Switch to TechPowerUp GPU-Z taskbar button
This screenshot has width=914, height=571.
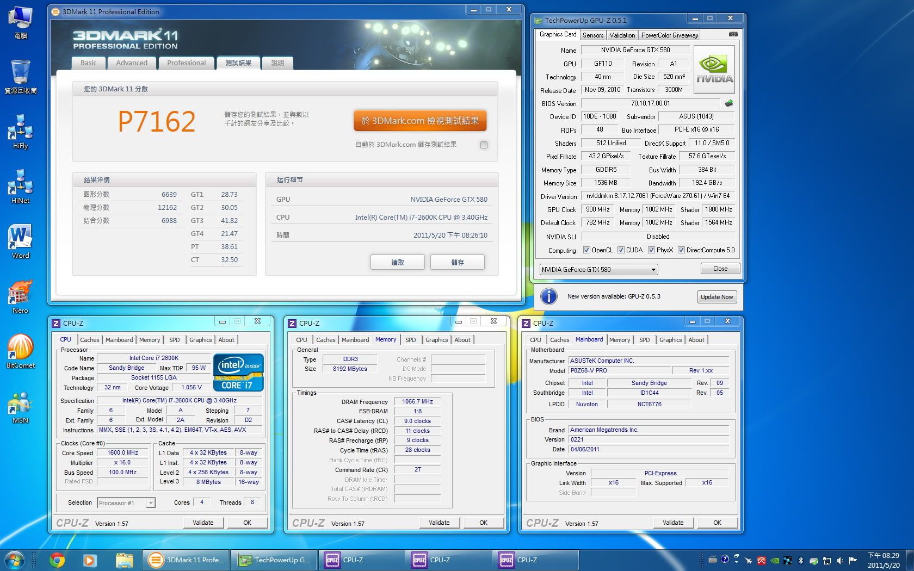275,560
